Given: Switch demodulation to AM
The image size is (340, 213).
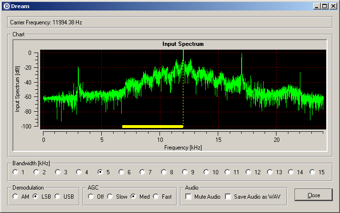Looking at the screenshot, I should (16, 196).
